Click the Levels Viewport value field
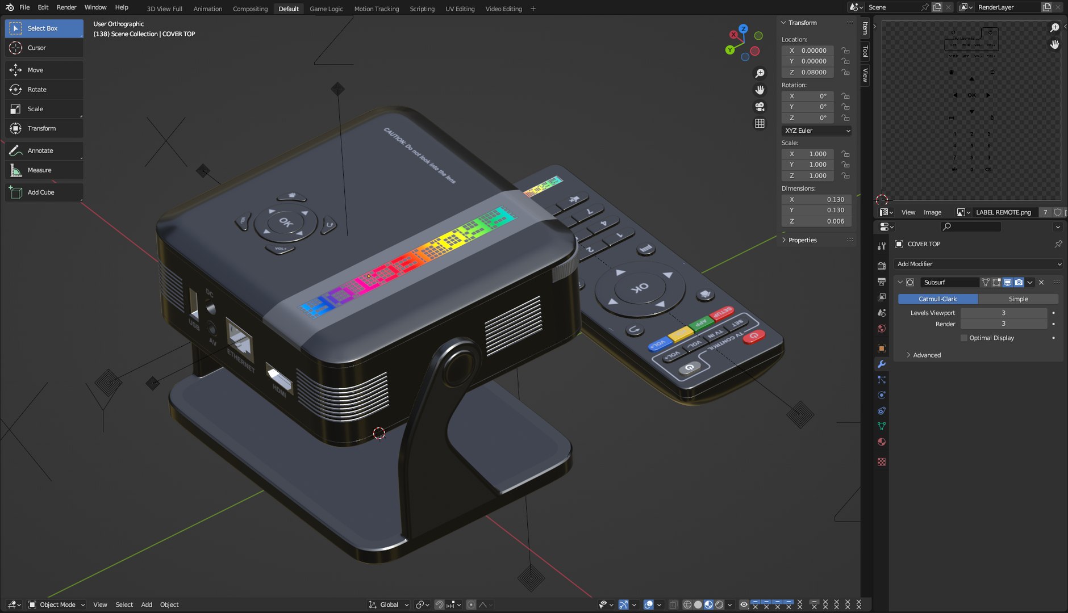The image size is (1068, 613). pyautogui.click(x=1003, y=313)
